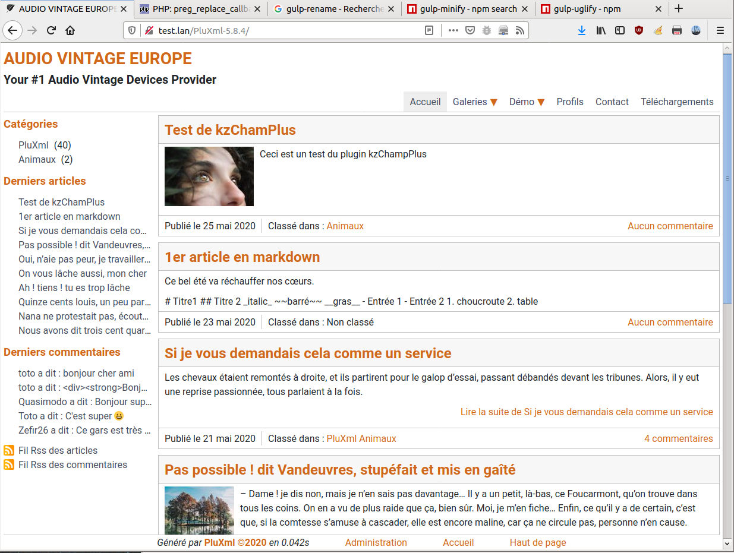Click the vertical scrollbar thumb
Viewport: 734px width, 553px height.
point(727,178)
